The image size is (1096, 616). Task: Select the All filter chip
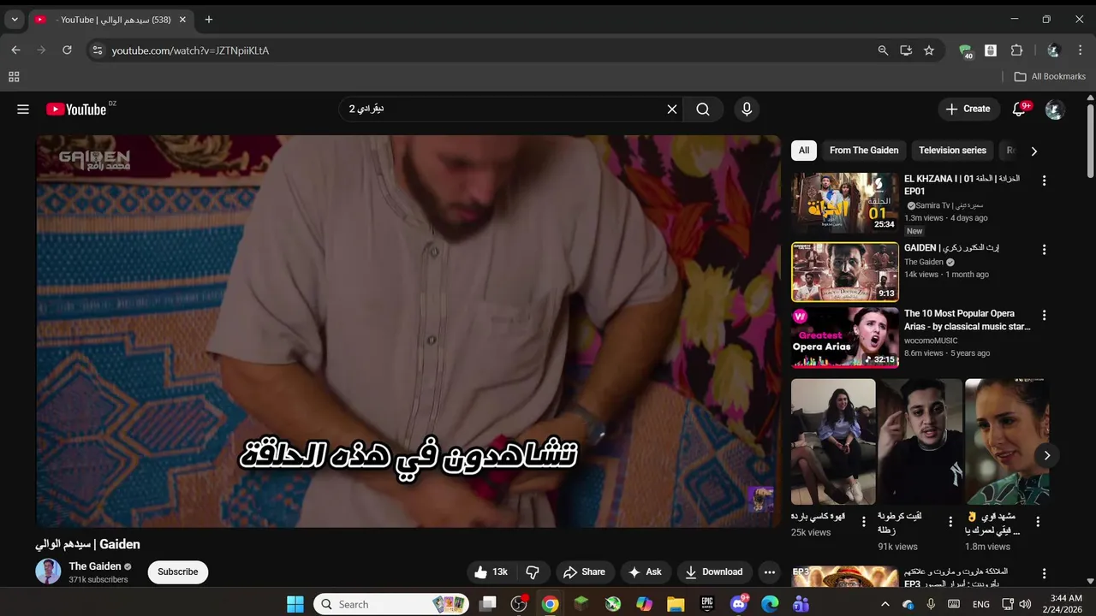click(x=804, y=151)
